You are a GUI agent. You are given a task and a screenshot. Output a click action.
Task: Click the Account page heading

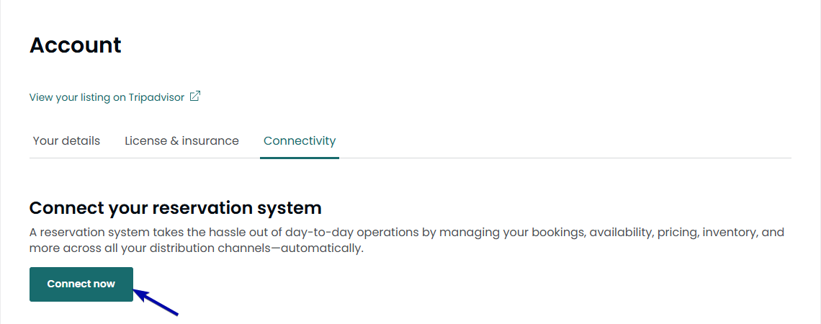[x=76, y=45]
